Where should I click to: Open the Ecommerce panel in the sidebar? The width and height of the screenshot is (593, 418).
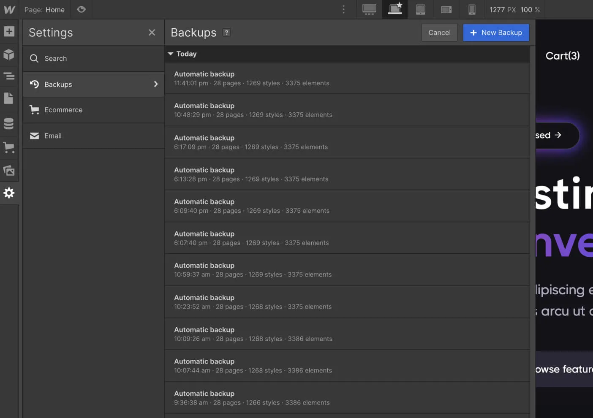coord(9,147)
